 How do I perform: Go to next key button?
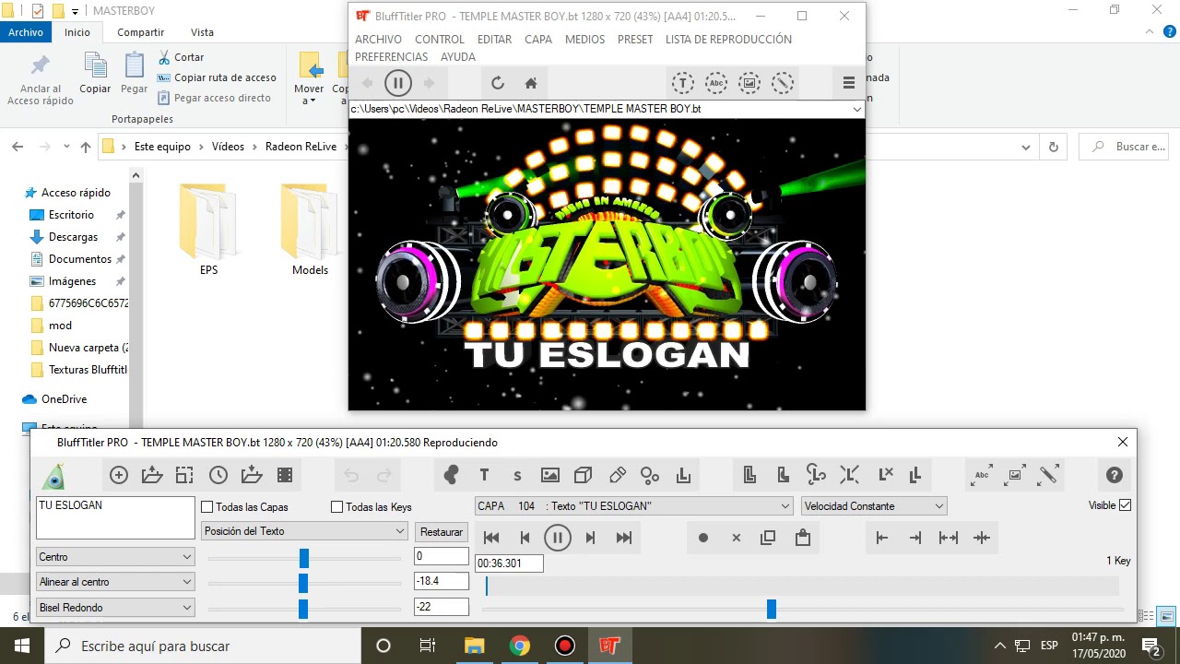coord(591,538)
